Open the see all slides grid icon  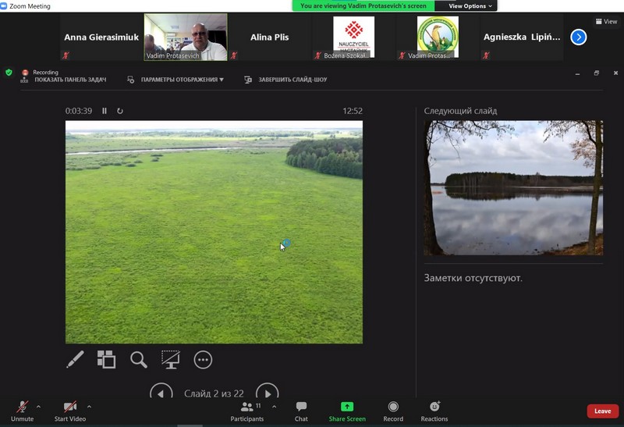[106, 359]
